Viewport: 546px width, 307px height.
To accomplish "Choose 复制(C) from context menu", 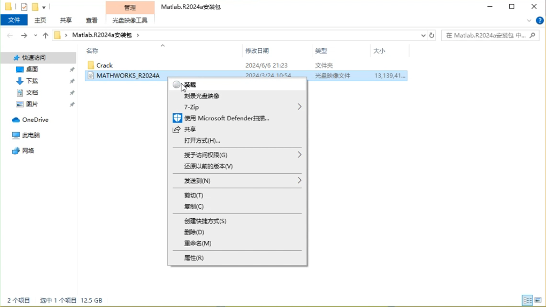I will 237,206.
